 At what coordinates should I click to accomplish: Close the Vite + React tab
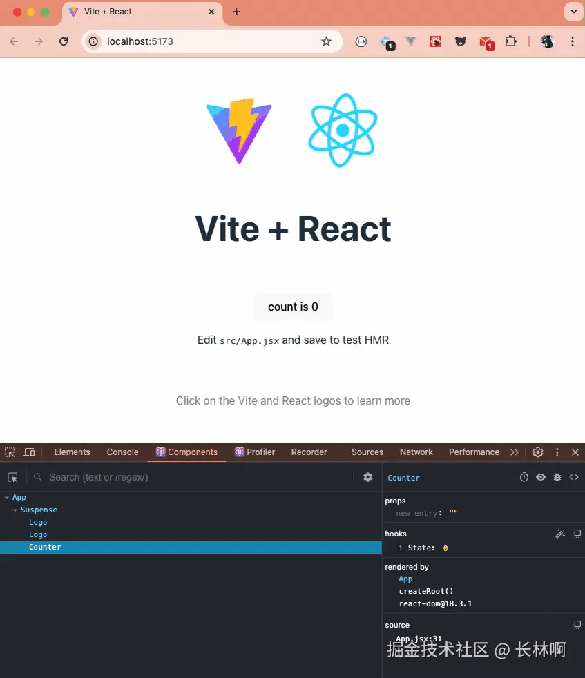tap(211, 12)
